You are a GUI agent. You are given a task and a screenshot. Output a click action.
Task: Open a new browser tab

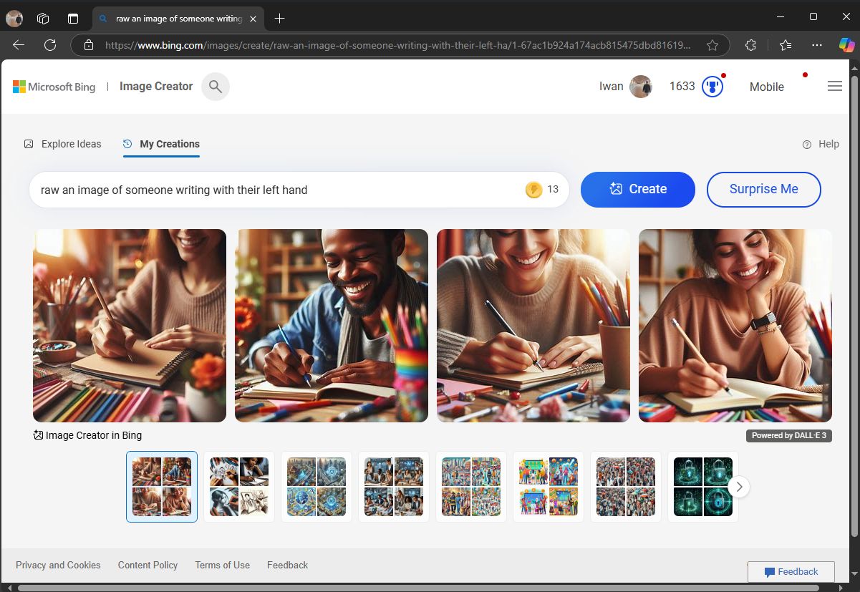pyautogui.click(x=280, y=19)
